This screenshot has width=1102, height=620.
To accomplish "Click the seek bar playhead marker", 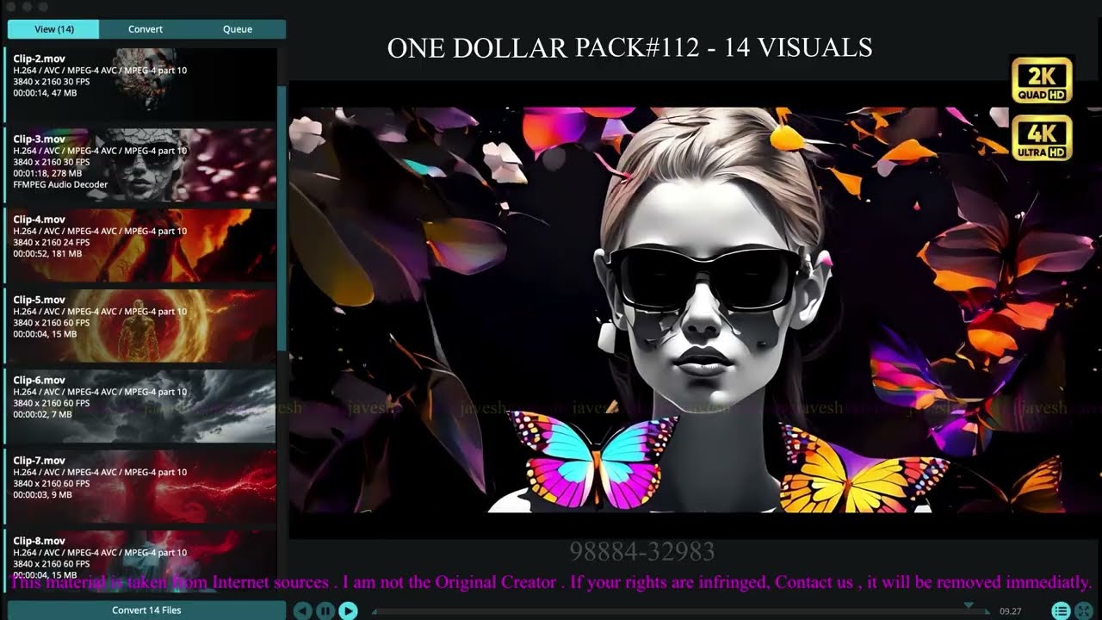I will (x=969, y=606).
